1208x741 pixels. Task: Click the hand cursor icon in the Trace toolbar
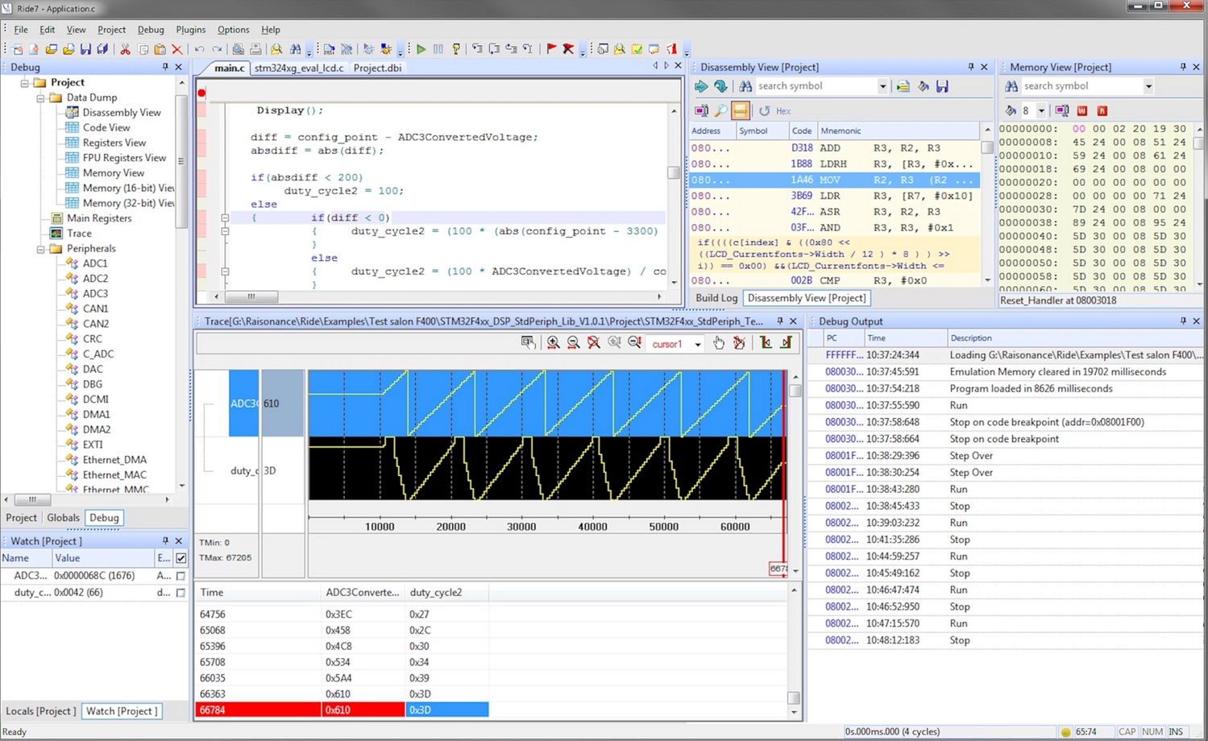(x=719, y=343)
